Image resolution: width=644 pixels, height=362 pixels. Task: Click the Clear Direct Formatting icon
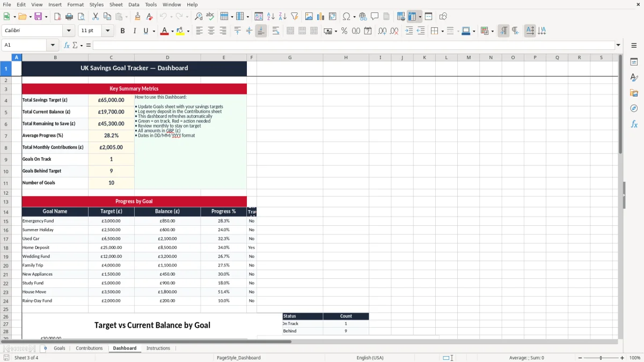149,17
